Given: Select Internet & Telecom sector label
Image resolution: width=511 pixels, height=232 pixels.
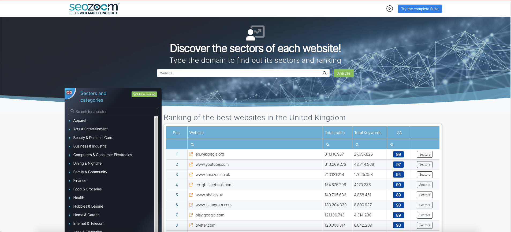Looking at the screenshot, I should (89, 223).
